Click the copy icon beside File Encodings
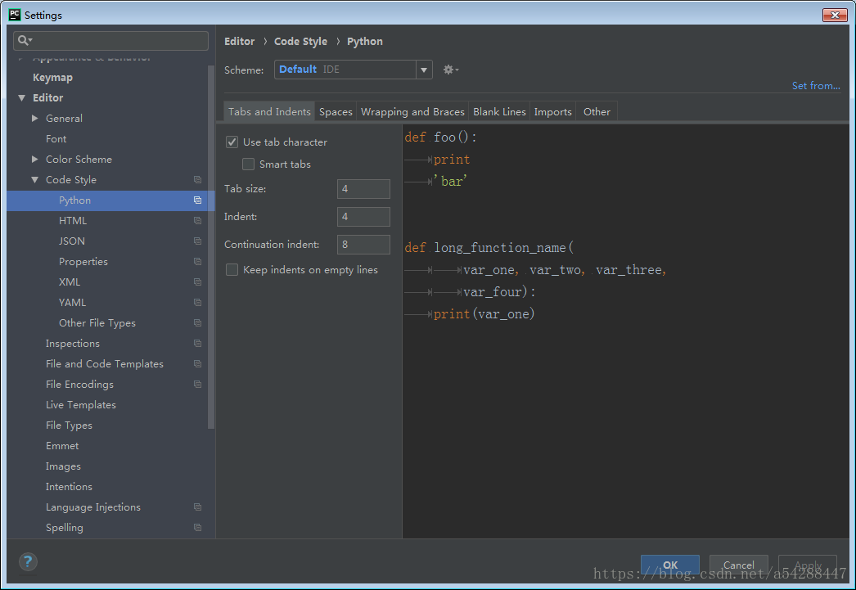Image resolution: width=856 pixels, height=590 pixels. [197, 385]
